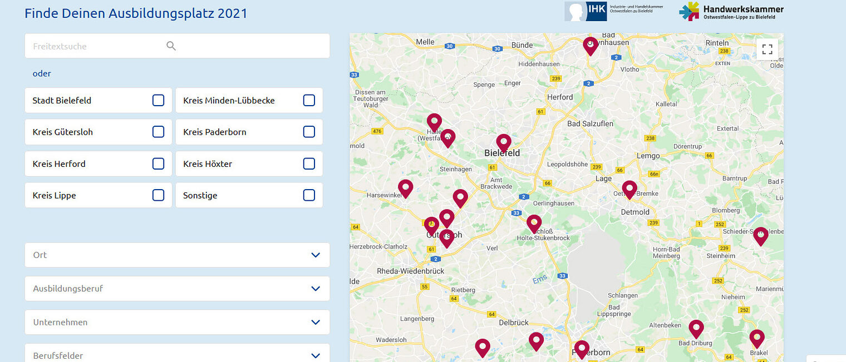This screenshot has width=846, height=362.
Task: Click the Bünde label on the map
Action: coord(522,45)
